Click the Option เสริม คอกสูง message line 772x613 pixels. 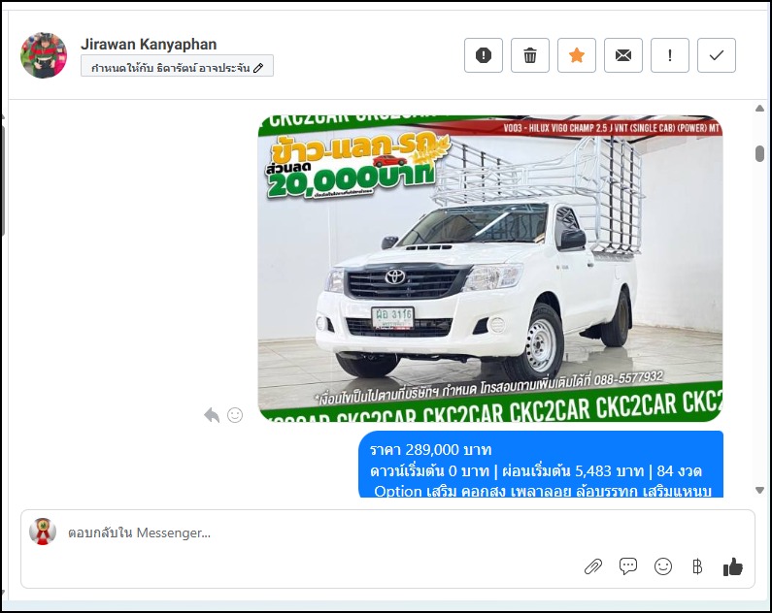(543, 491)
